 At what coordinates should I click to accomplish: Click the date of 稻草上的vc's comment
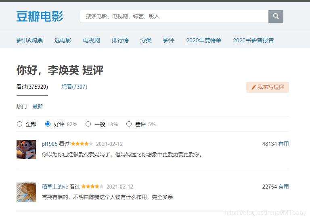click(120, 187)
